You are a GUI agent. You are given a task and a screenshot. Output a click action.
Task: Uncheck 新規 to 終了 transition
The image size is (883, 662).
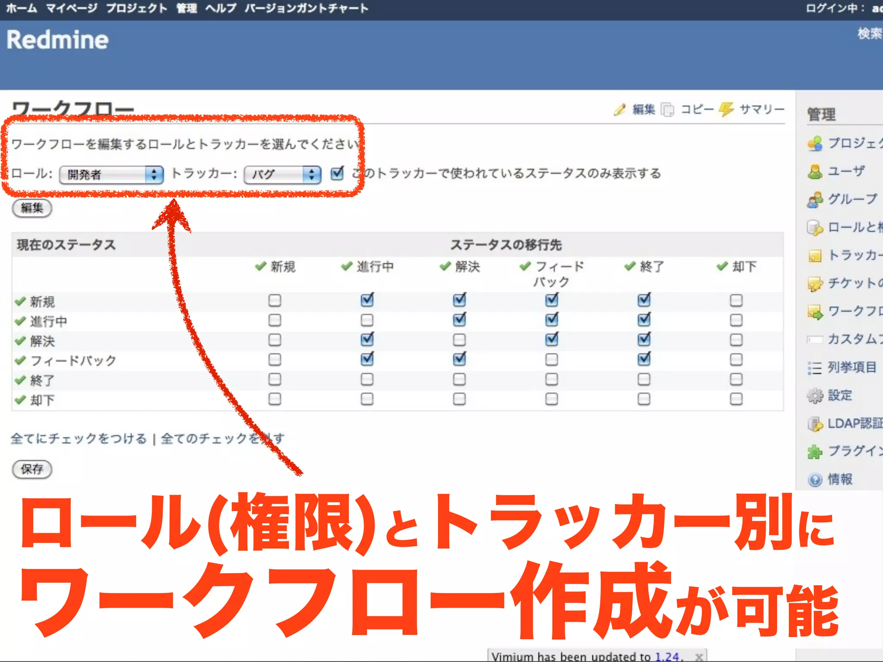[x=644, y=300]
